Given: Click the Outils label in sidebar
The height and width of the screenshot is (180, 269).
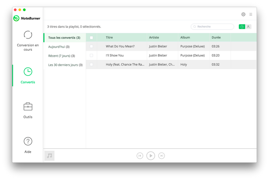Looking at the screenshot, I should tap(28, 117).
